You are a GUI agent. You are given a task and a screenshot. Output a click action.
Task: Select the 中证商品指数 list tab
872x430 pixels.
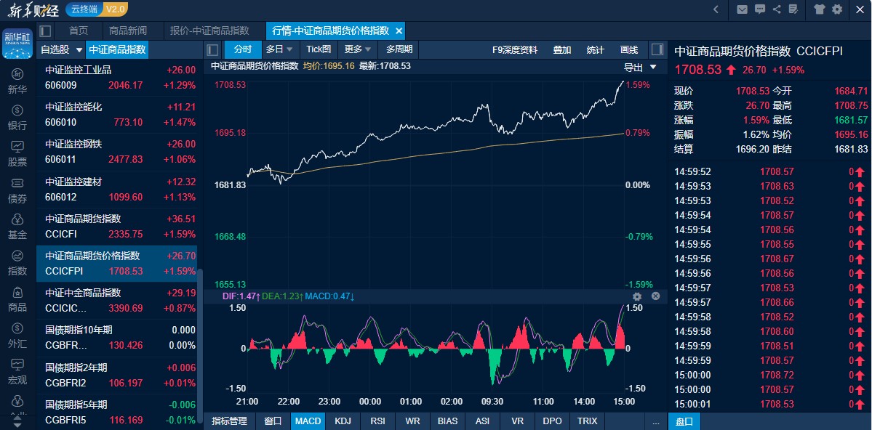click(117, 50)
